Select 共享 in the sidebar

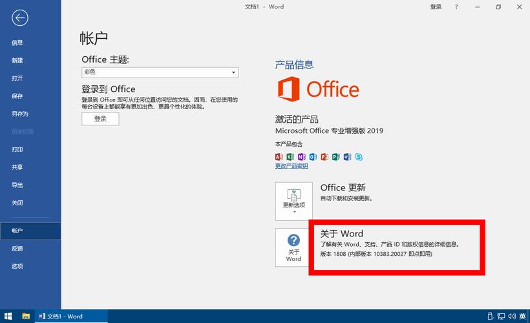click(17, 167)
